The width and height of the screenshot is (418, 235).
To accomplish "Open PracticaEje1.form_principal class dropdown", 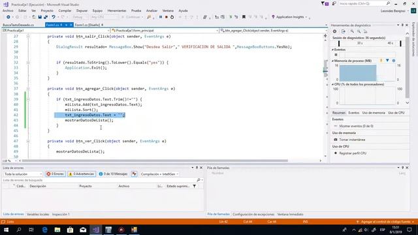I will [165, 31].
